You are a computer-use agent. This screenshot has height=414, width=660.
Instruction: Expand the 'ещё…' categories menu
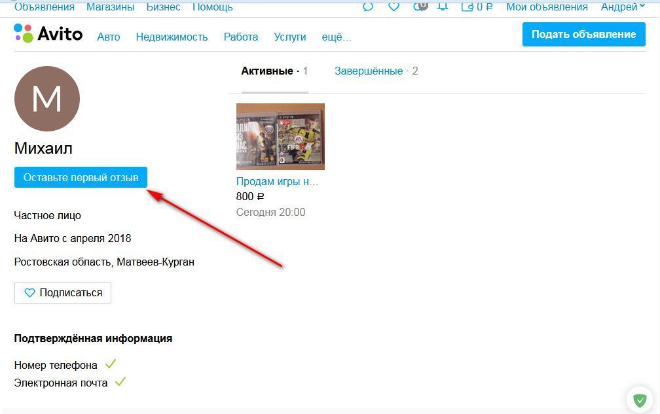(x=337, y=37)
